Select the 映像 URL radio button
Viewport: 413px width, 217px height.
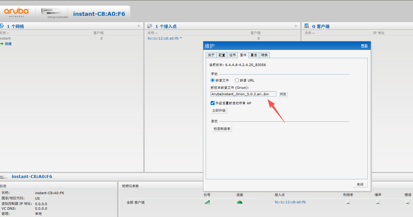click(237, 80)
